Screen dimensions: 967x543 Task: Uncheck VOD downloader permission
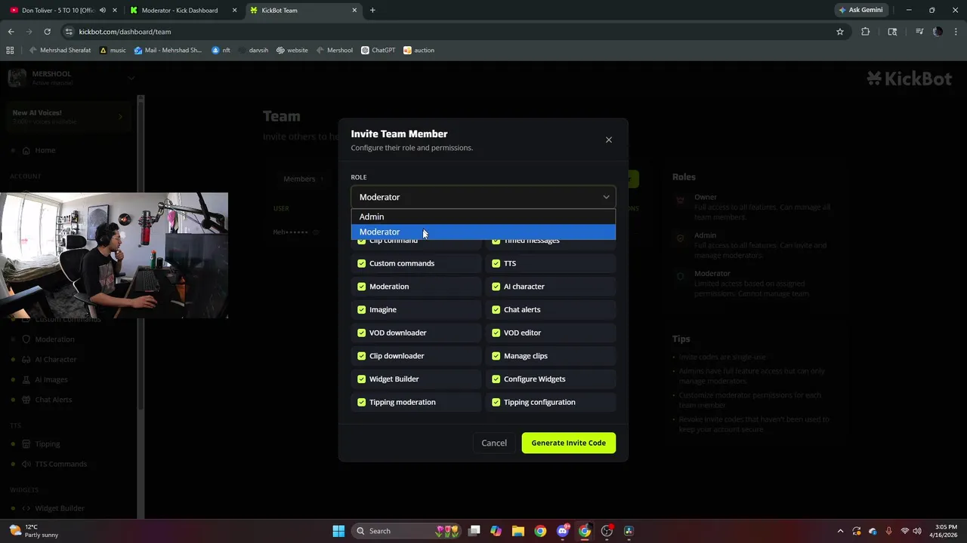click(361, 333)
